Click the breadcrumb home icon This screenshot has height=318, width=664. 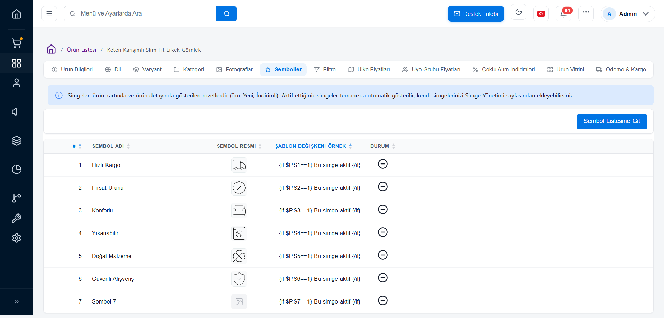51,49
